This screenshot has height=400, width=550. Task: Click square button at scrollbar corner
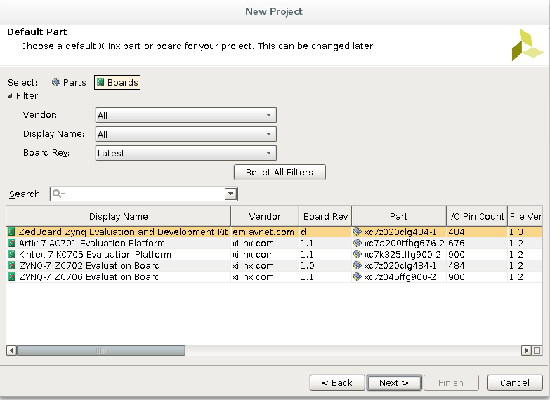pyautogui.click(x=537, y=350)
